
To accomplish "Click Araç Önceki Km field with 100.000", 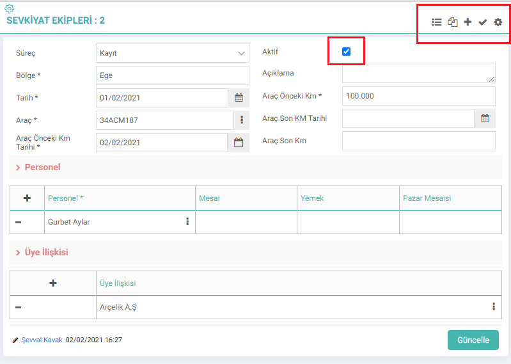I will coord(419,96).
